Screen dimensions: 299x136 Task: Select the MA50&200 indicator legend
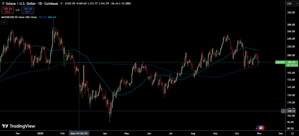click(19, 17)
